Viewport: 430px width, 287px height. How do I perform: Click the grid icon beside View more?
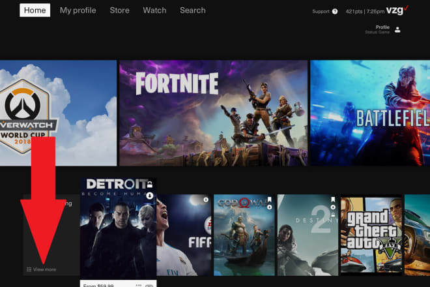29,269
